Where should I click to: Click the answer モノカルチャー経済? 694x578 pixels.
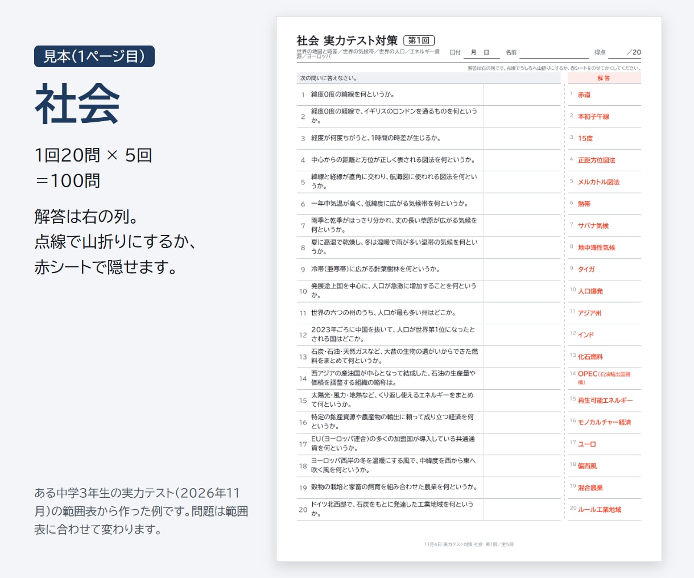(605, 422)
